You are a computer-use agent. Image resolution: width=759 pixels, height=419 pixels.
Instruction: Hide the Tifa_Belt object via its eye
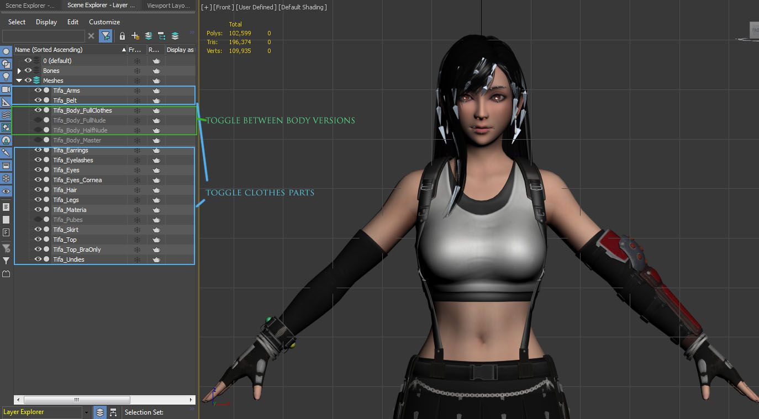(38, 100)
